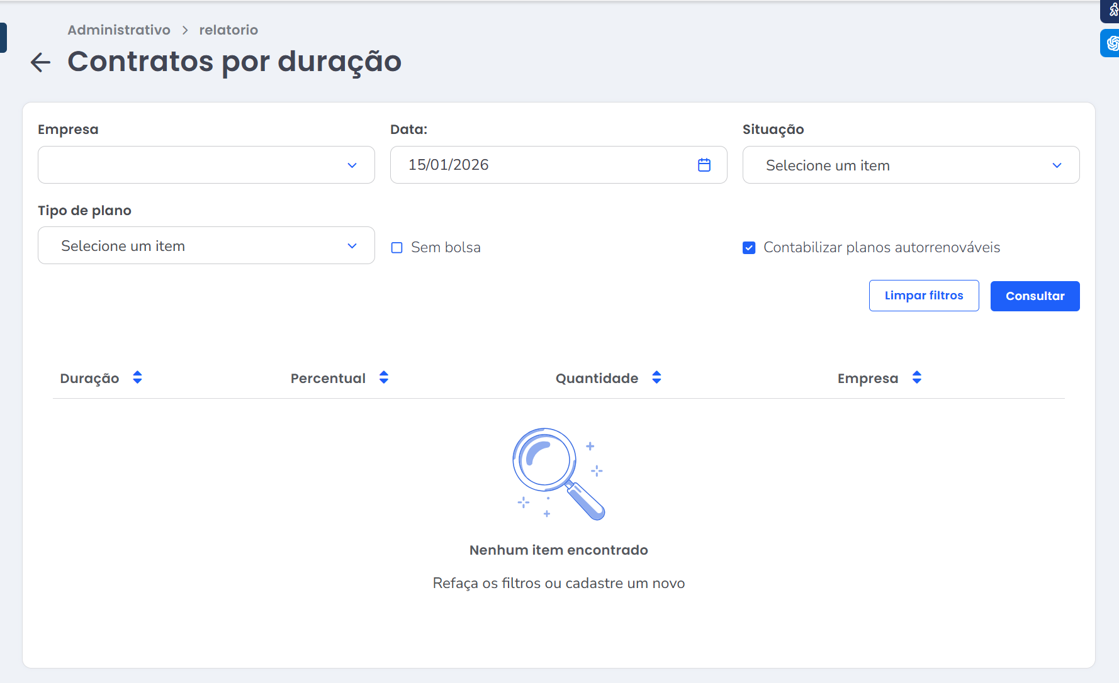This screenshot has height=683, width=1119.
Task: Click the accessibility icon at top right corner
Action: (1112, 10)
